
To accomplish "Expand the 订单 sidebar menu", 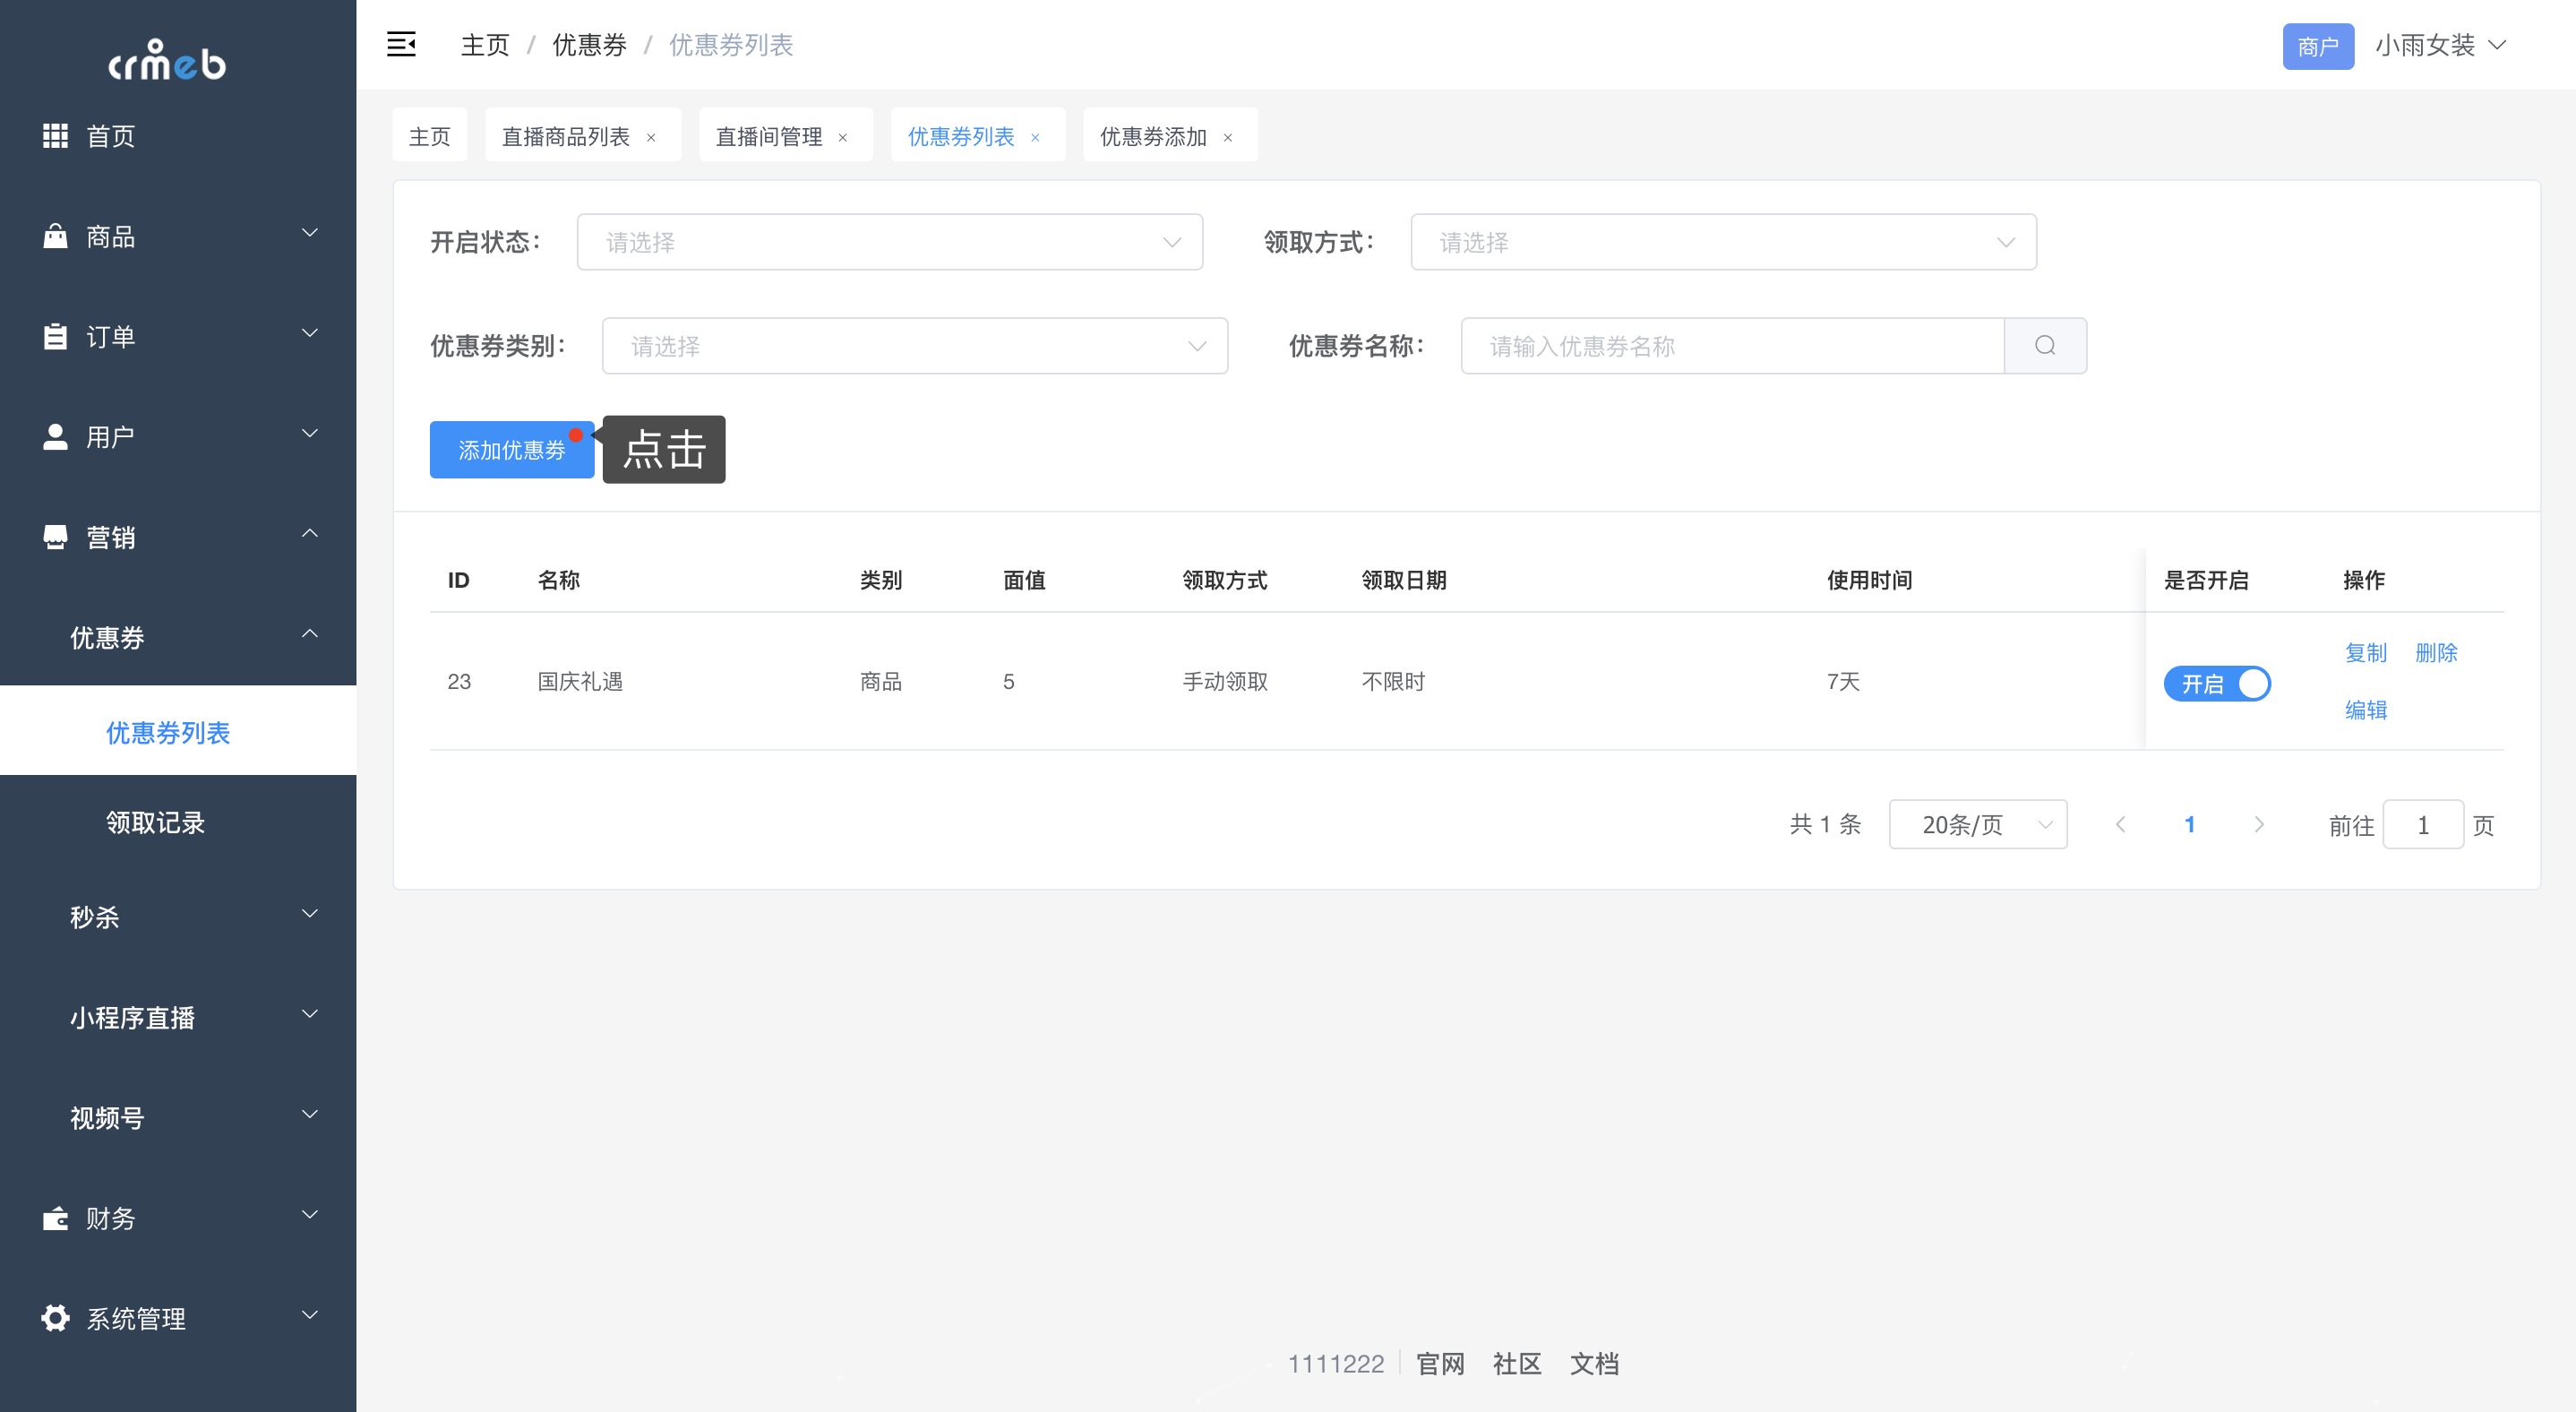I will 178,336.
